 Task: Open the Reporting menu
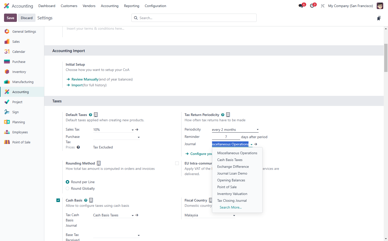click(131, 6)
